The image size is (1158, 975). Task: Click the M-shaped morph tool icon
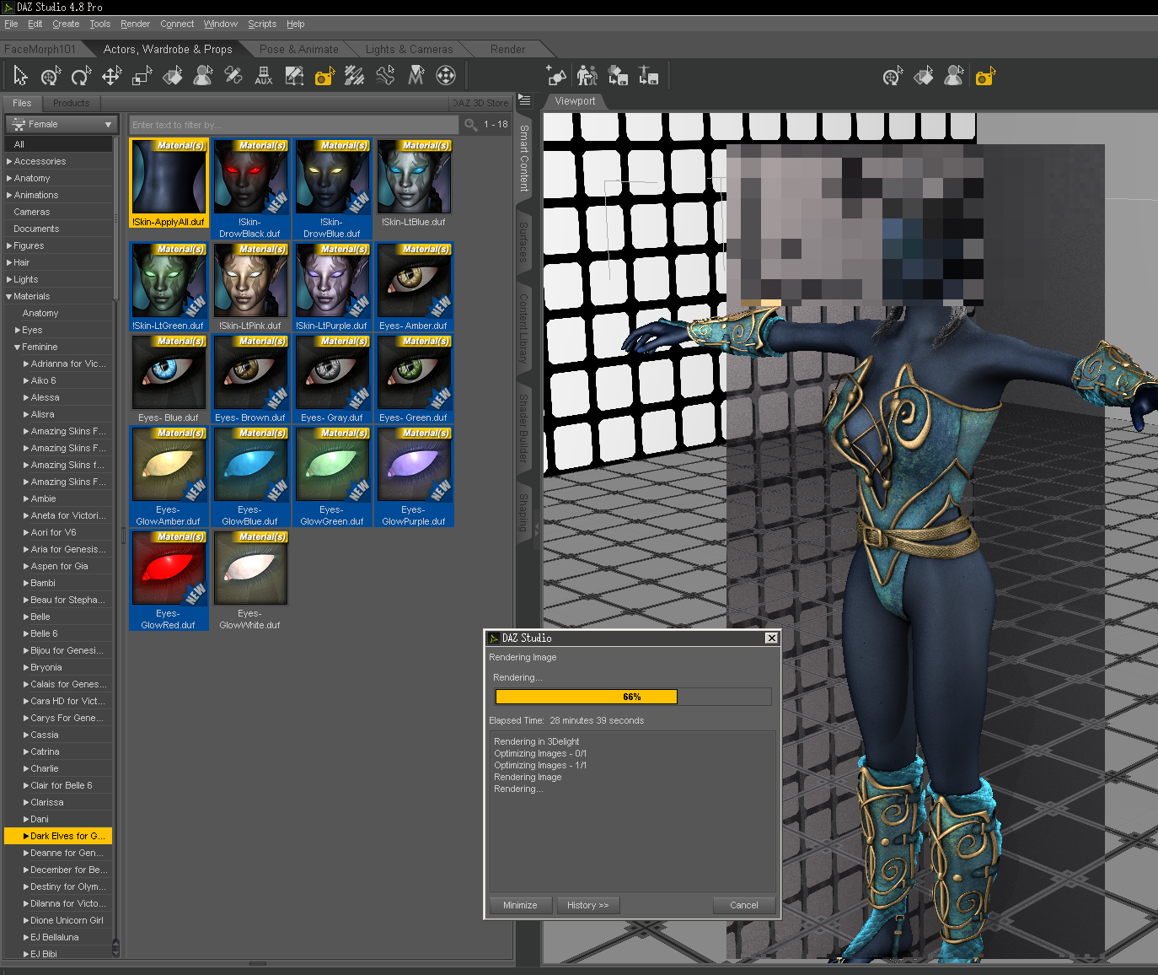coord(415,76)
